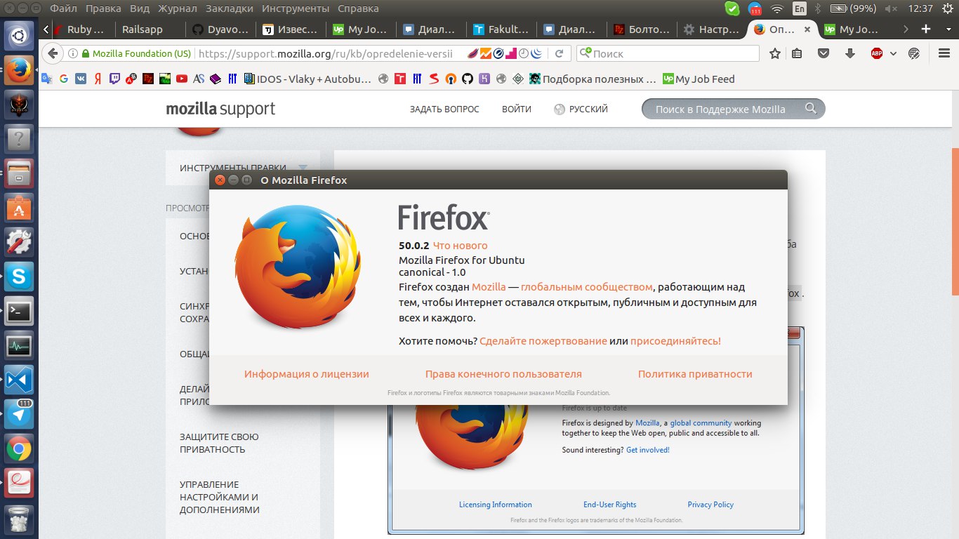959x539 pixels.
Task: Open the Google Translate bookmark icon
Action: (x=46, y=79)
